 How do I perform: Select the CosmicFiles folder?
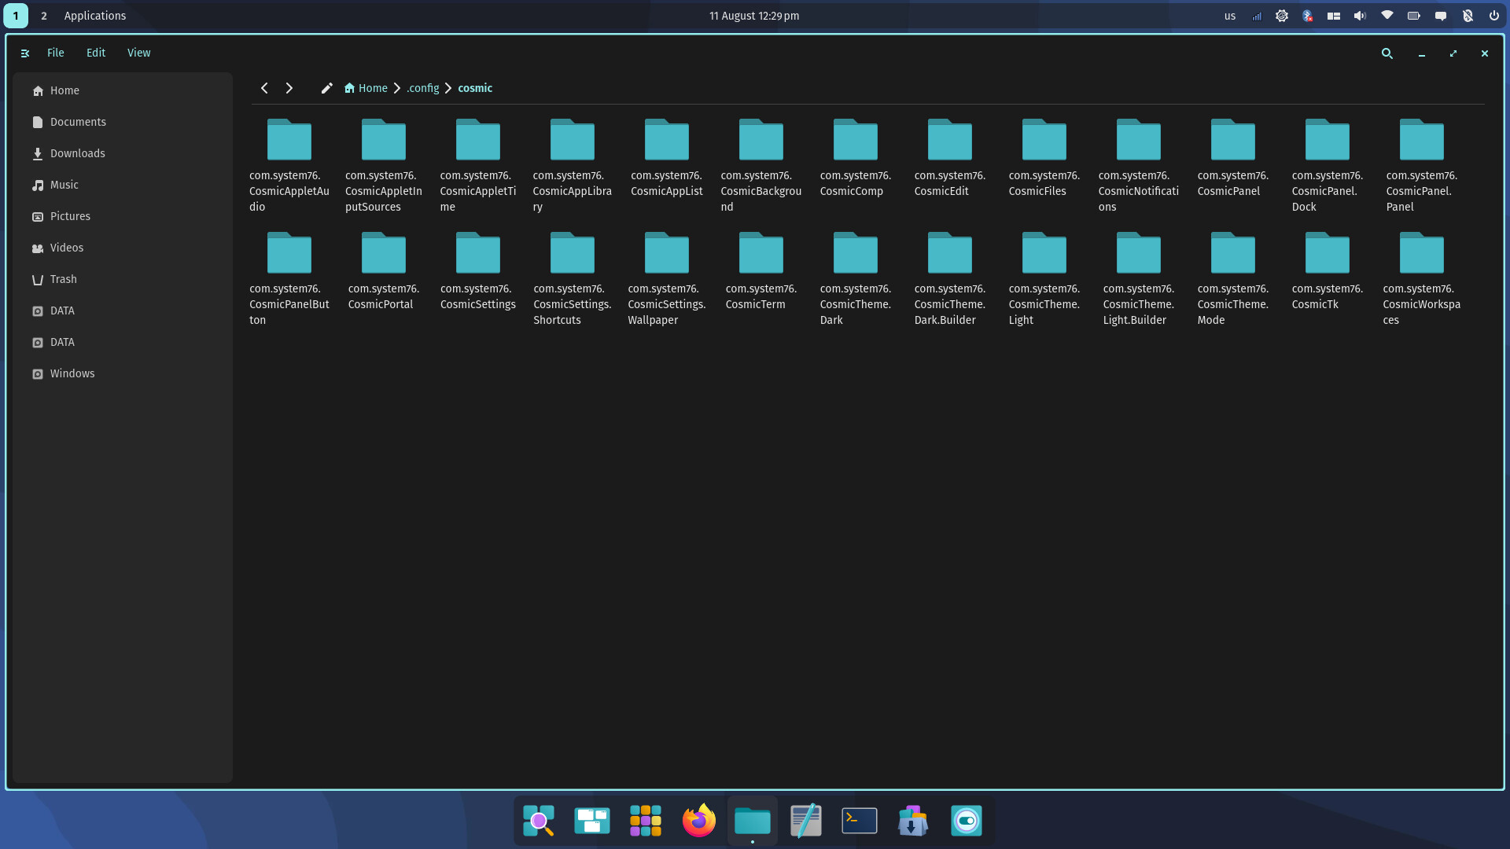(1044, 157)
